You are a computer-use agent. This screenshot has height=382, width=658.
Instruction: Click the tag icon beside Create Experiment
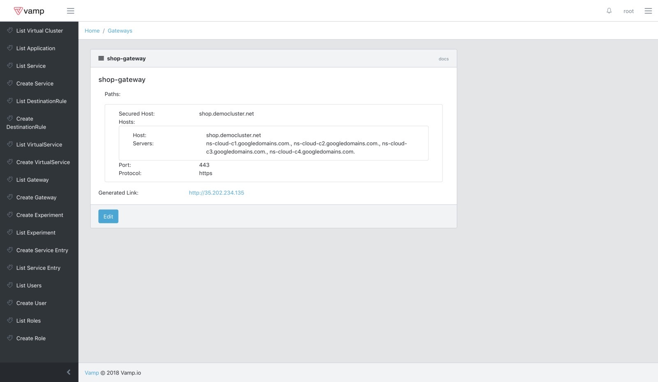point(10,215)
